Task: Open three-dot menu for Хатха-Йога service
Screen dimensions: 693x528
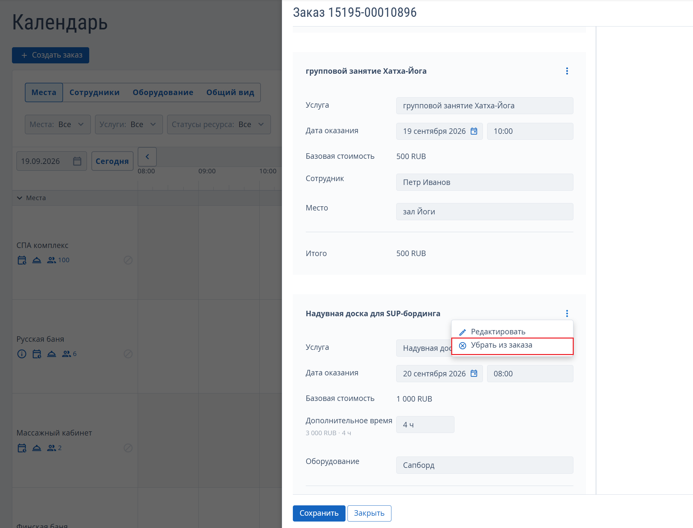Action: [x=567, y=71]
